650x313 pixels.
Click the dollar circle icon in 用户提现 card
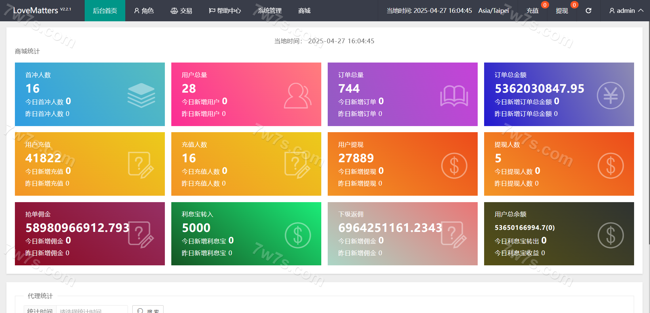454,166
